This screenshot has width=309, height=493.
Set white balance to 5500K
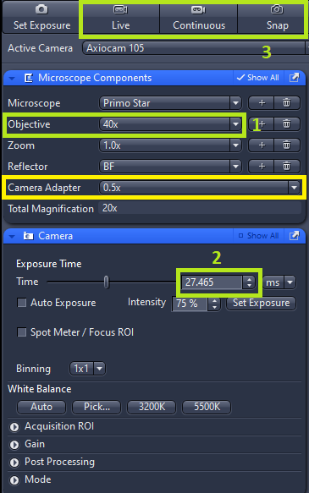[x=207, y=407]
